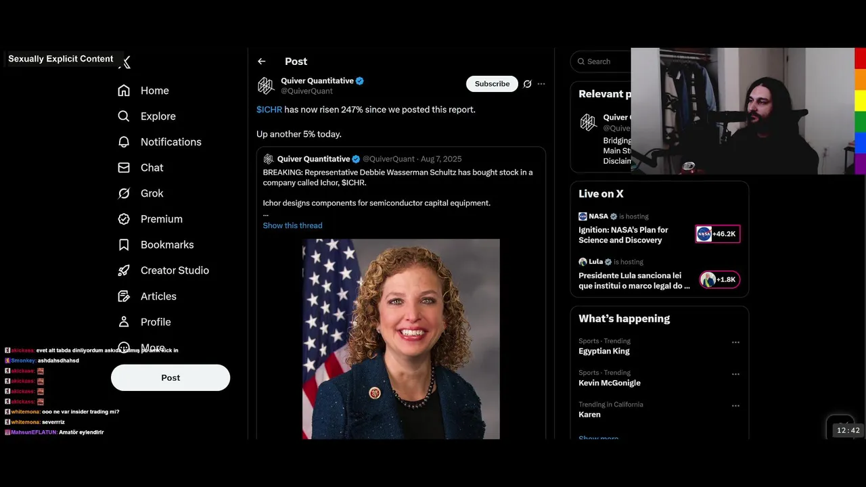This screenshot has height=487, width=866.
Task: Click the Articles document icon
Action: (124, 296)
